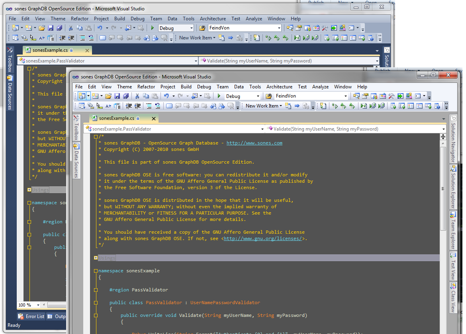Screen dimensions: 466x334
Task: Open http://www.sones.com link in editor
Action: 255,143
